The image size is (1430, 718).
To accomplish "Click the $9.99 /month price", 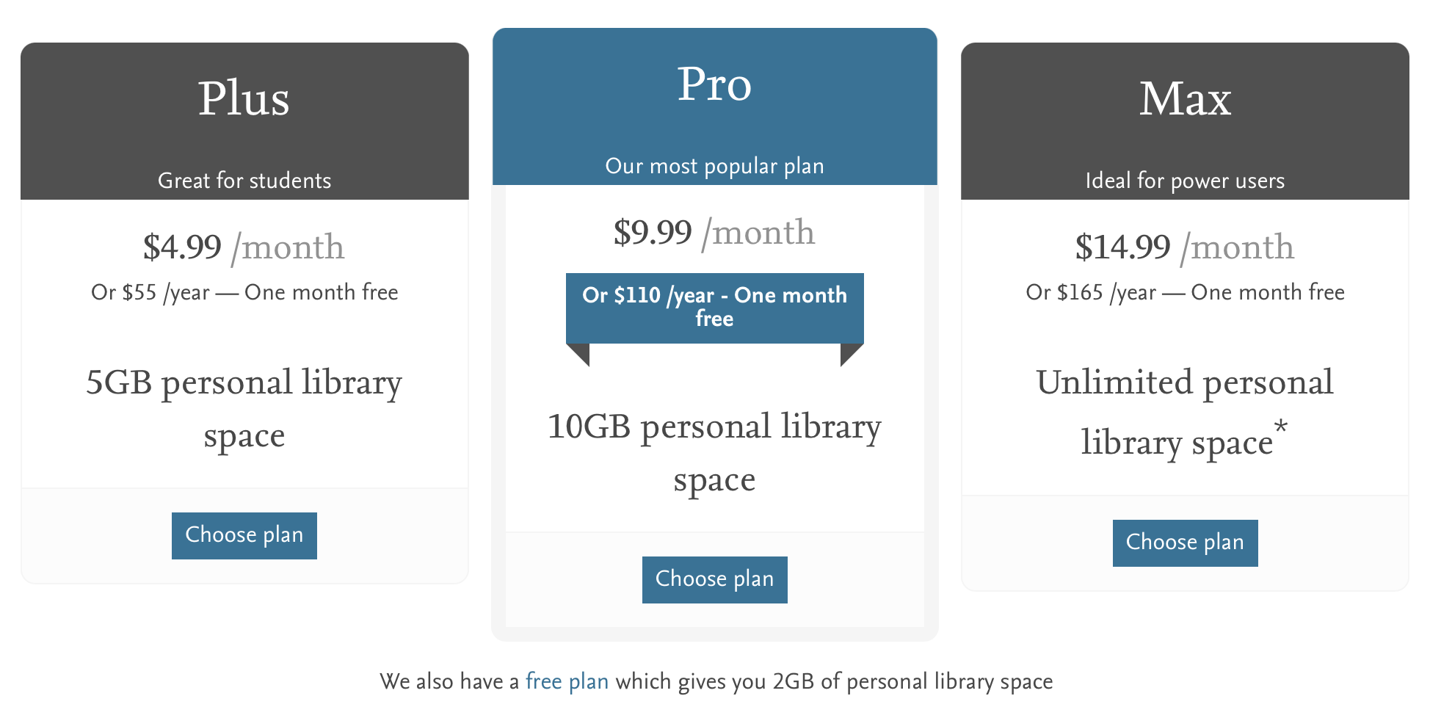I will coord(714,233).
